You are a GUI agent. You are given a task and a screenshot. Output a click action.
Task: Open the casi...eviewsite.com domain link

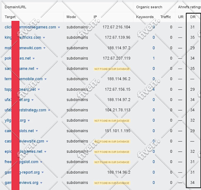(x=24, y=141)
